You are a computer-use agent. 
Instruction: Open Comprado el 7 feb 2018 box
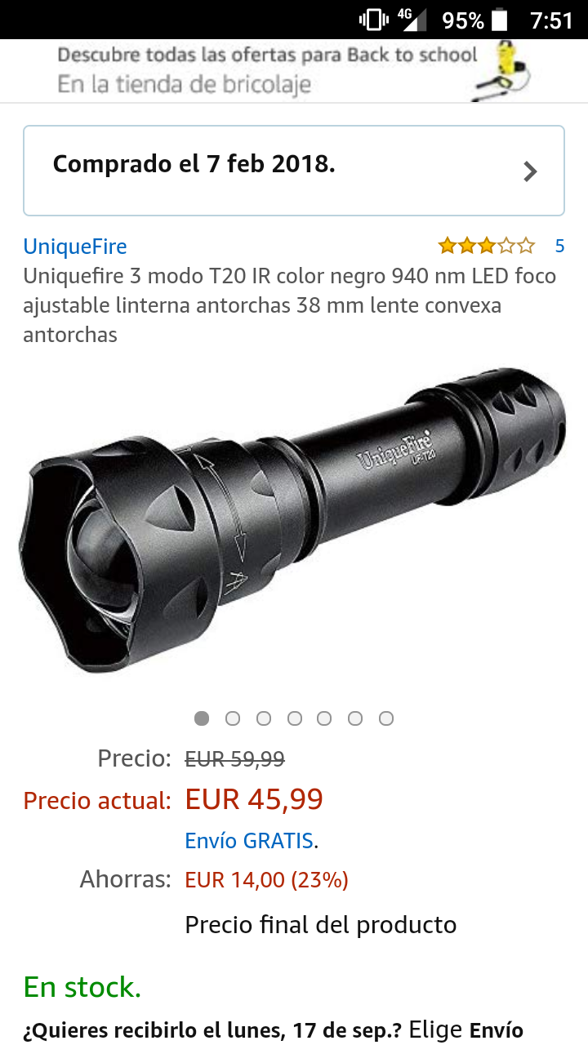294,170
